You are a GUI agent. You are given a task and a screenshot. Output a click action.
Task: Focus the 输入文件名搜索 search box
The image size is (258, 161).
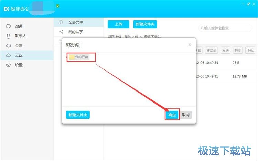pyautogui.click(x=225, y=28)
